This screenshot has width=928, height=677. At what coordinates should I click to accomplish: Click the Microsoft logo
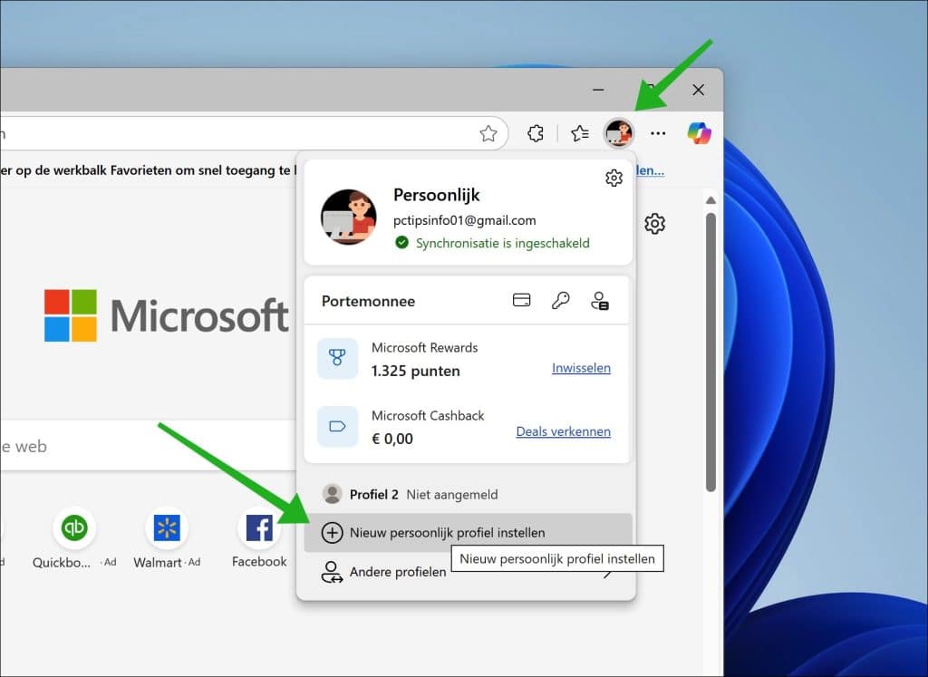(x=167, y=315)
